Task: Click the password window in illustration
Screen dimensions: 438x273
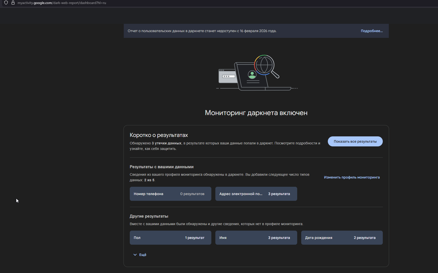Action: coord(227,76)
